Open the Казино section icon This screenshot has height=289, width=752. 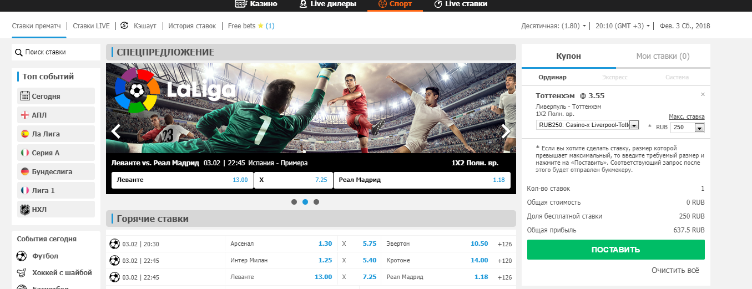[240, 4]
